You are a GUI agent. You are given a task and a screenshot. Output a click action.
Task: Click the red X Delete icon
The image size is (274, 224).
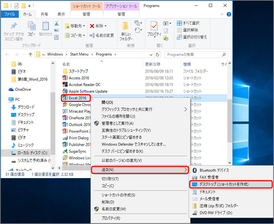click(x=92, y=26)
